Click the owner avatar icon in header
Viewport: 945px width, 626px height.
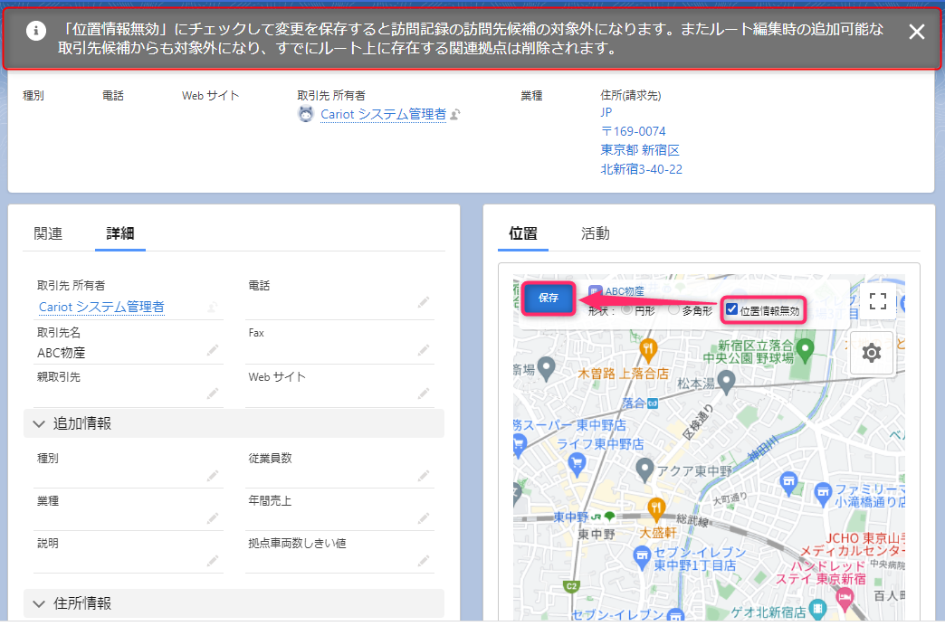pyautogui.click(x=306, y=114)
